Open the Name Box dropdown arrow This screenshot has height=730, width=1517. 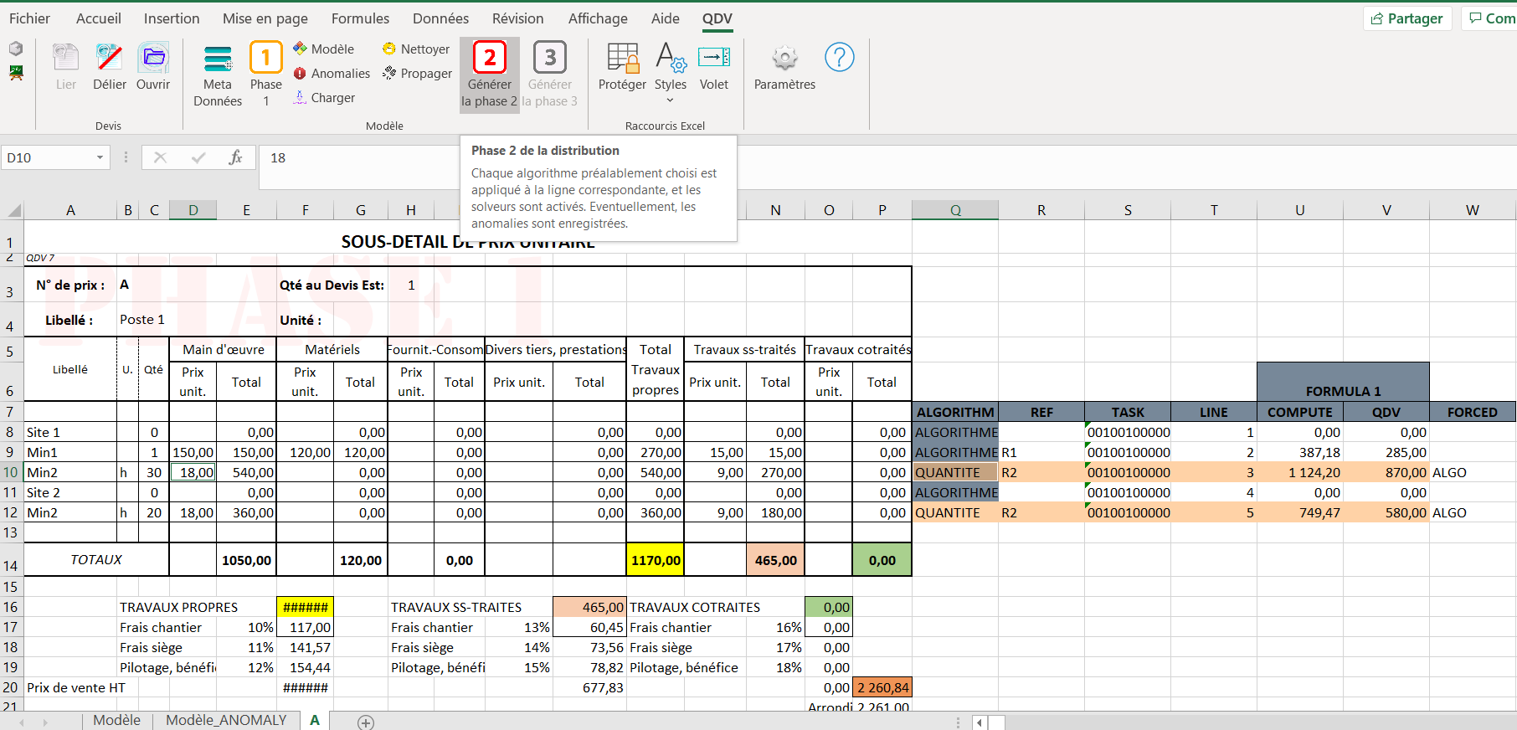pyautogui.click(x=100, y=157)
